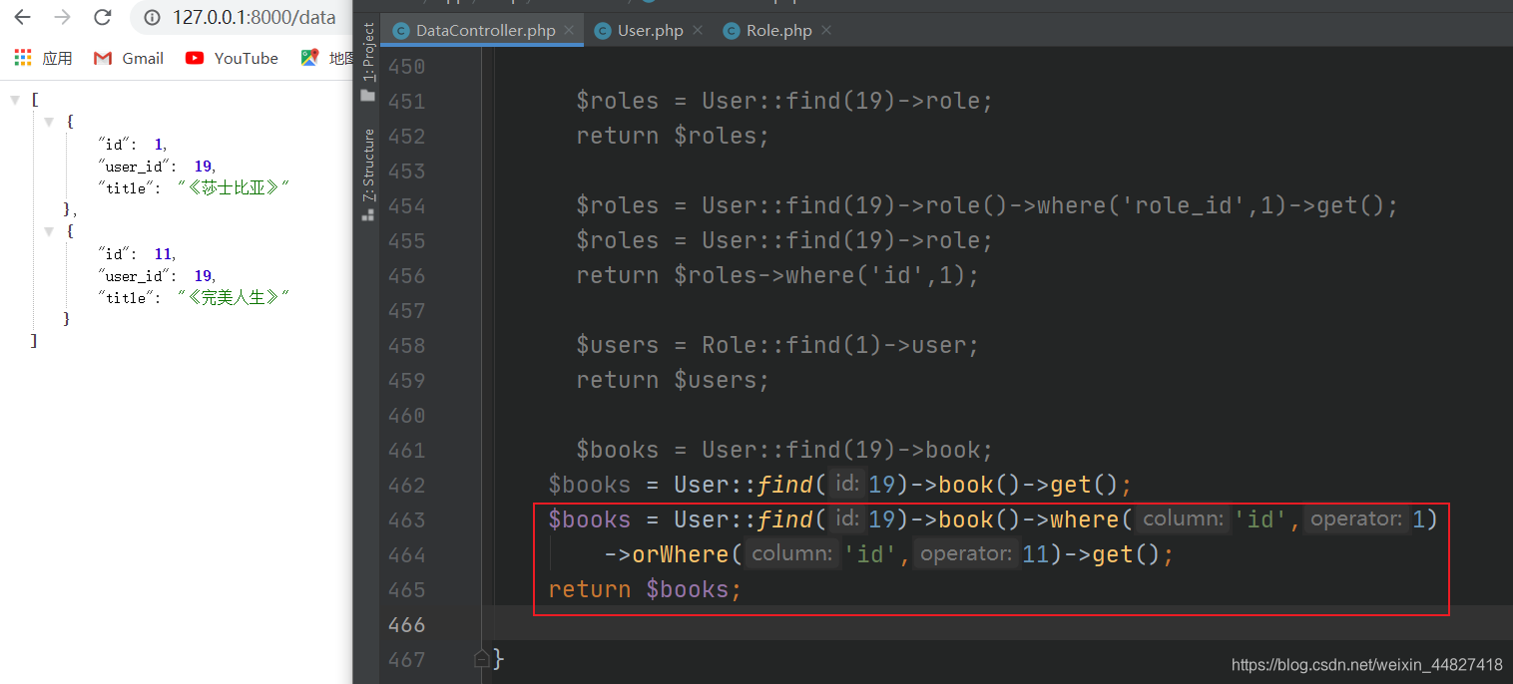Image resolution: width=1513 pixels, height=684 pixels.
Task: Click the operator hint on line 464
Action: click(967, 554)
